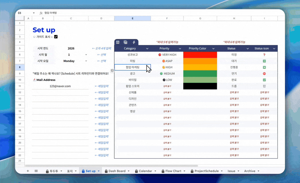Click the red minus status icon

pyautogui.click(x=264, y=73)
